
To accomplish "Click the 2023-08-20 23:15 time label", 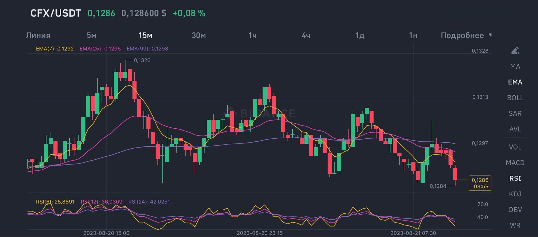I will tap(260, 233).
